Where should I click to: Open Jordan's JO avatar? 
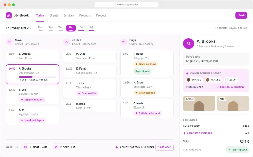(x=67, y=42)
